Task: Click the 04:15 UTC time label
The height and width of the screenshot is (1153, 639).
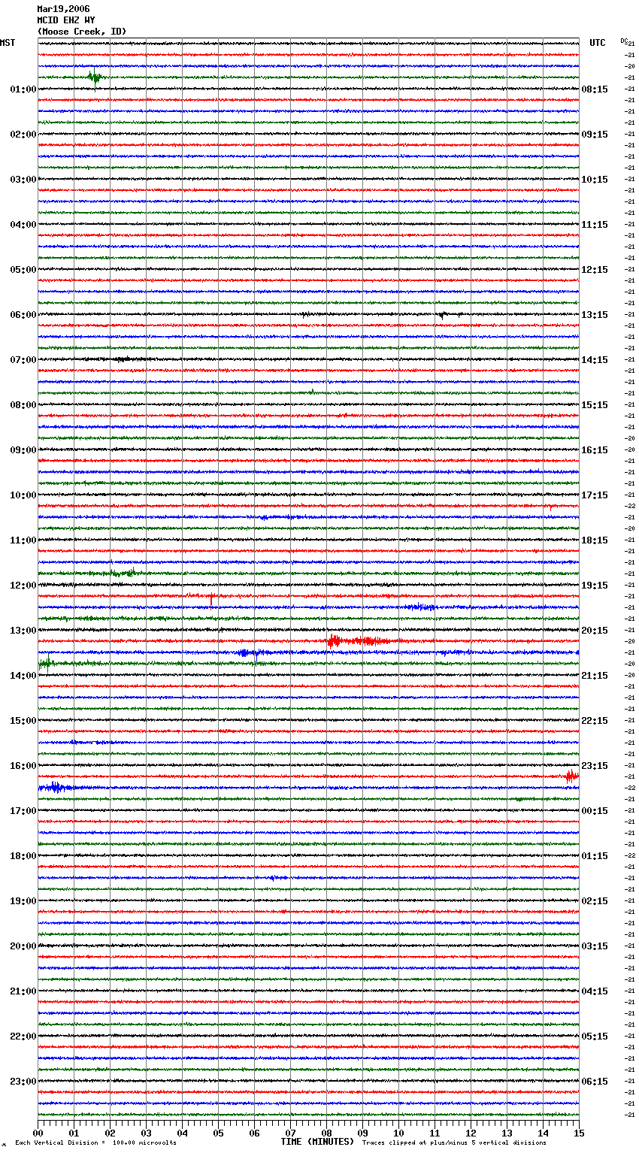Action: click(595, 991)
